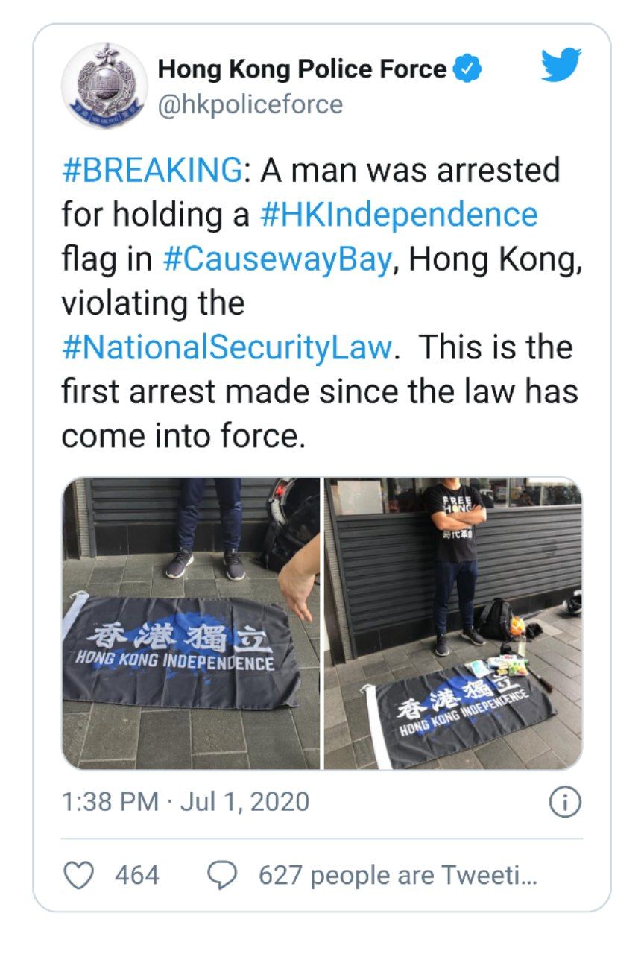This screenshot has width=644, height=954.
Task: Click the 464 likes count
Action: point(137,874)
